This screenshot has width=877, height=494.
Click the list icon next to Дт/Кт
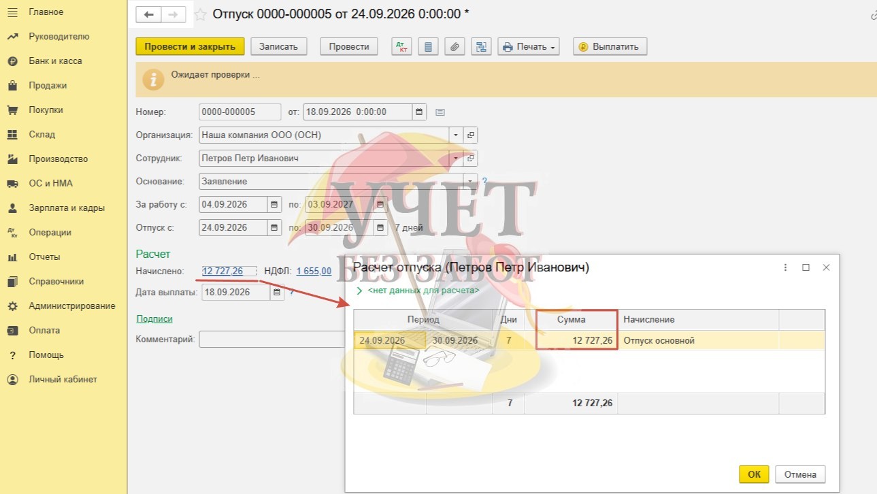click(x=428, y=47)
